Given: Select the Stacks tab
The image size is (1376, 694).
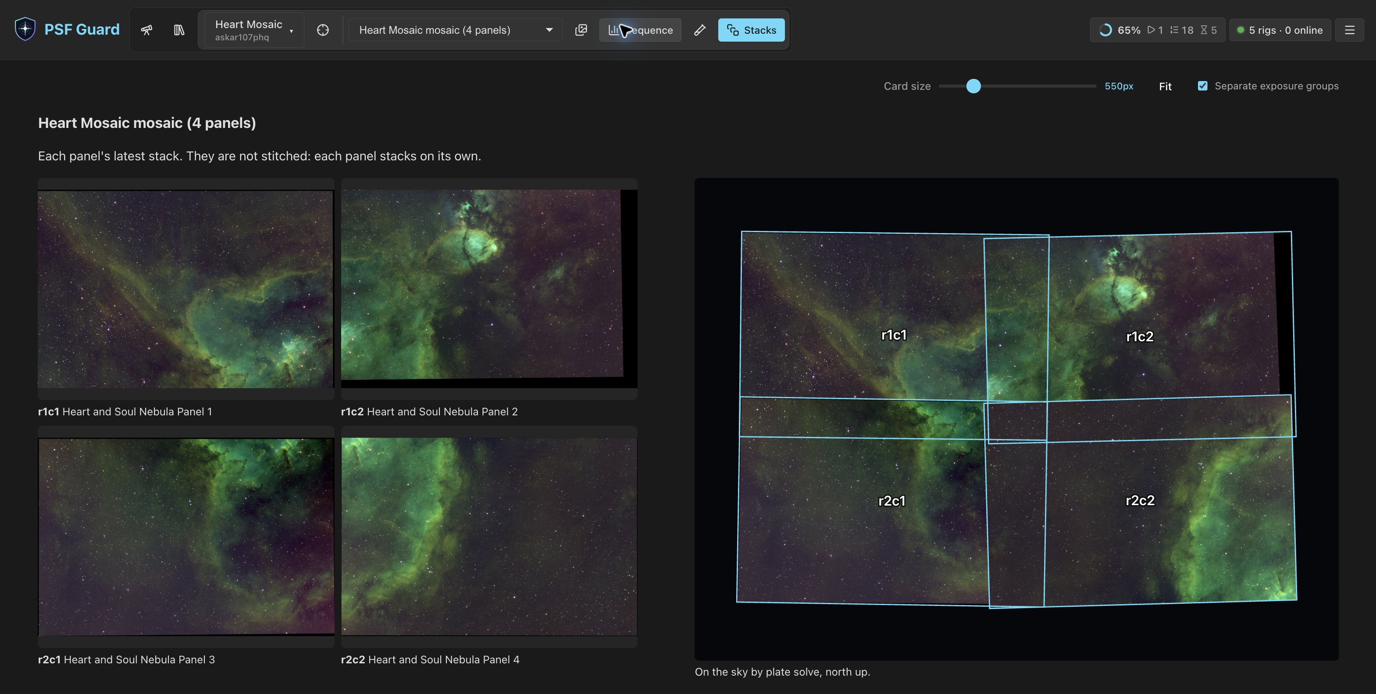Looking at the screenshot, I should [x=751, y=30].
